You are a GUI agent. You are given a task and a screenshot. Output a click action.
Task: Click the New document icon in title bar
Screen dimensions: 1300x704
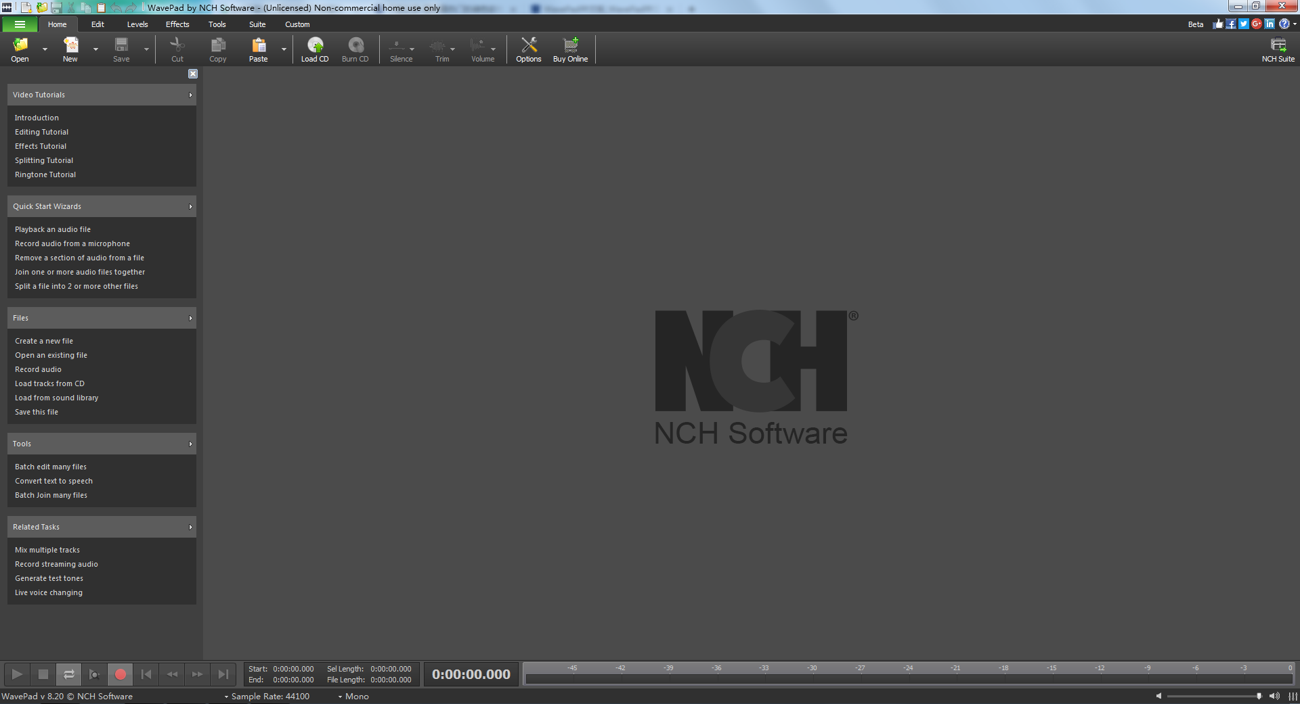click(26, 7)
